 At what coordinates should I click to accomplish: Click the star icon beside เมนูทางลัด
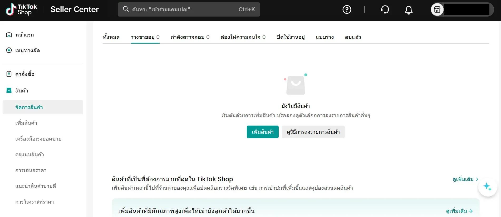[x=9, y=50]
